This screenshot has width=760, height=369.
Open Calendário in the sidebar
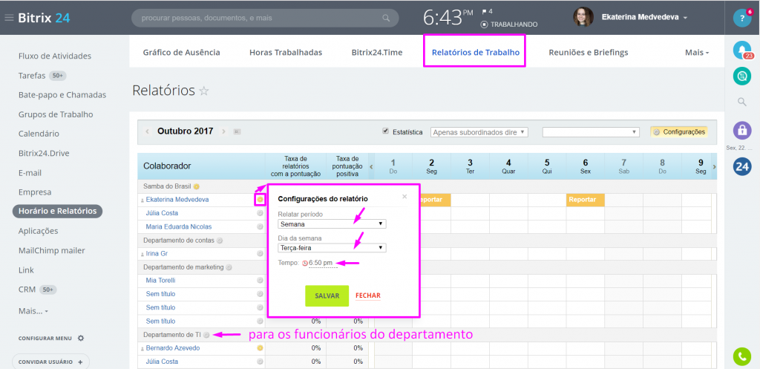39,134
